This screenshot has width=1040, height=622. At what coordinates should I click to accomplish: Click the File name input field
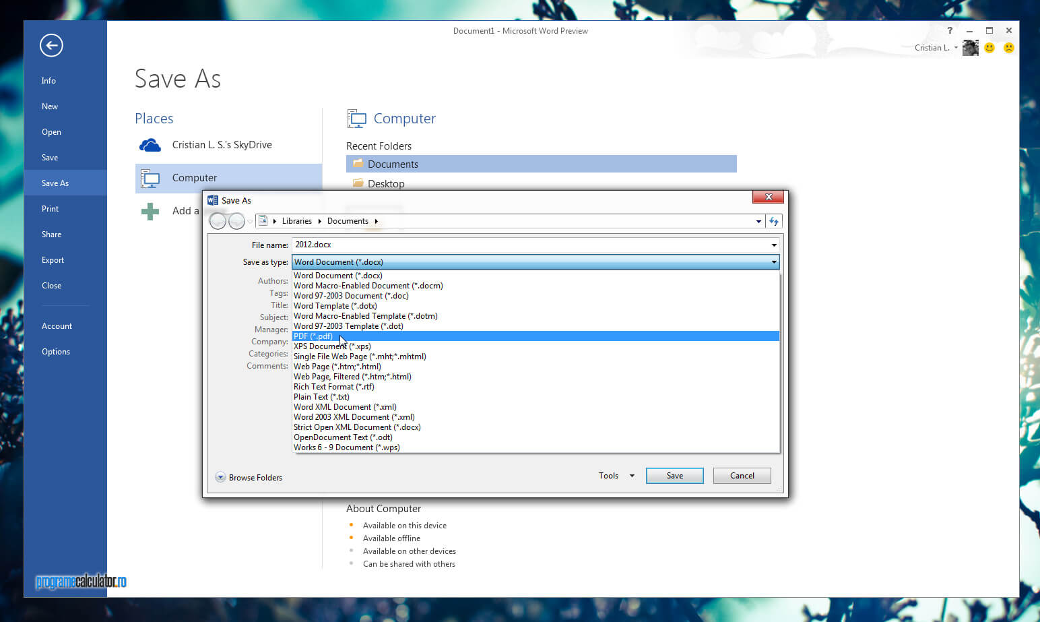pos(535,245)
